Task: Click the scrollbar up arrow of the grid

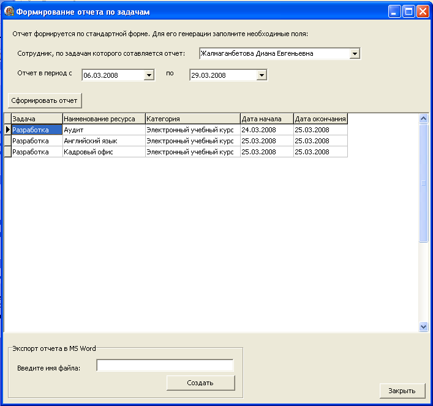Action: click(x=423, y=118)
